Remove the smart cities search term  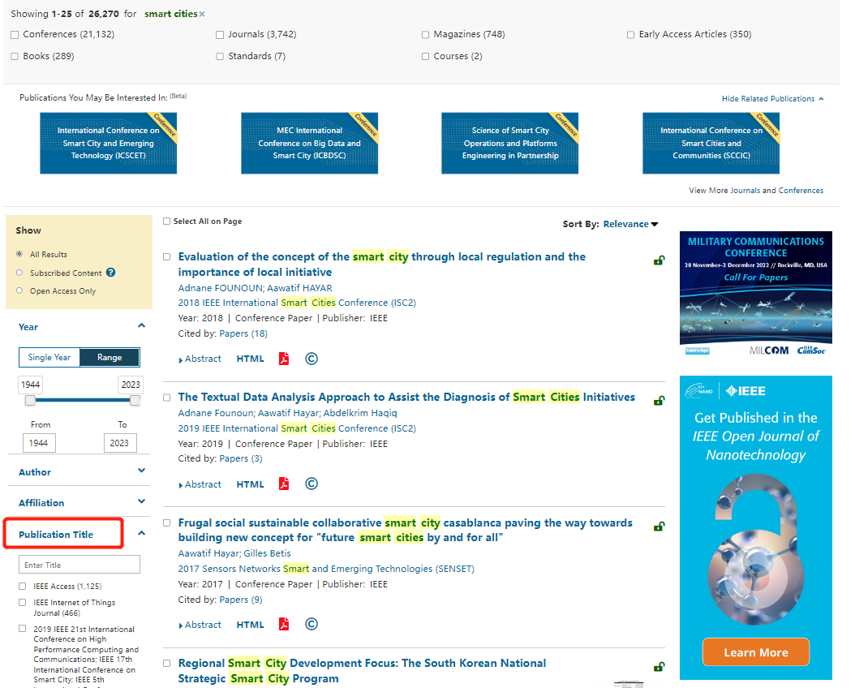point(202,14)
